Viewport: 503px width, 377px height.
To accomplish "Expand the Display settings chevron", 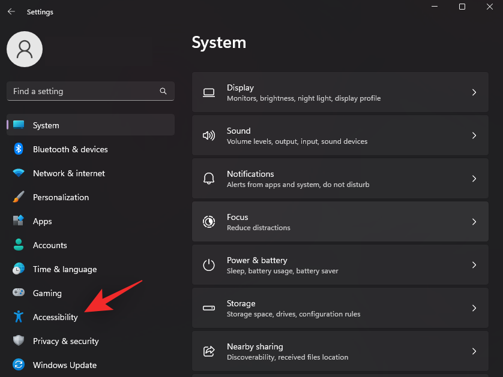I will pos(474,92).
